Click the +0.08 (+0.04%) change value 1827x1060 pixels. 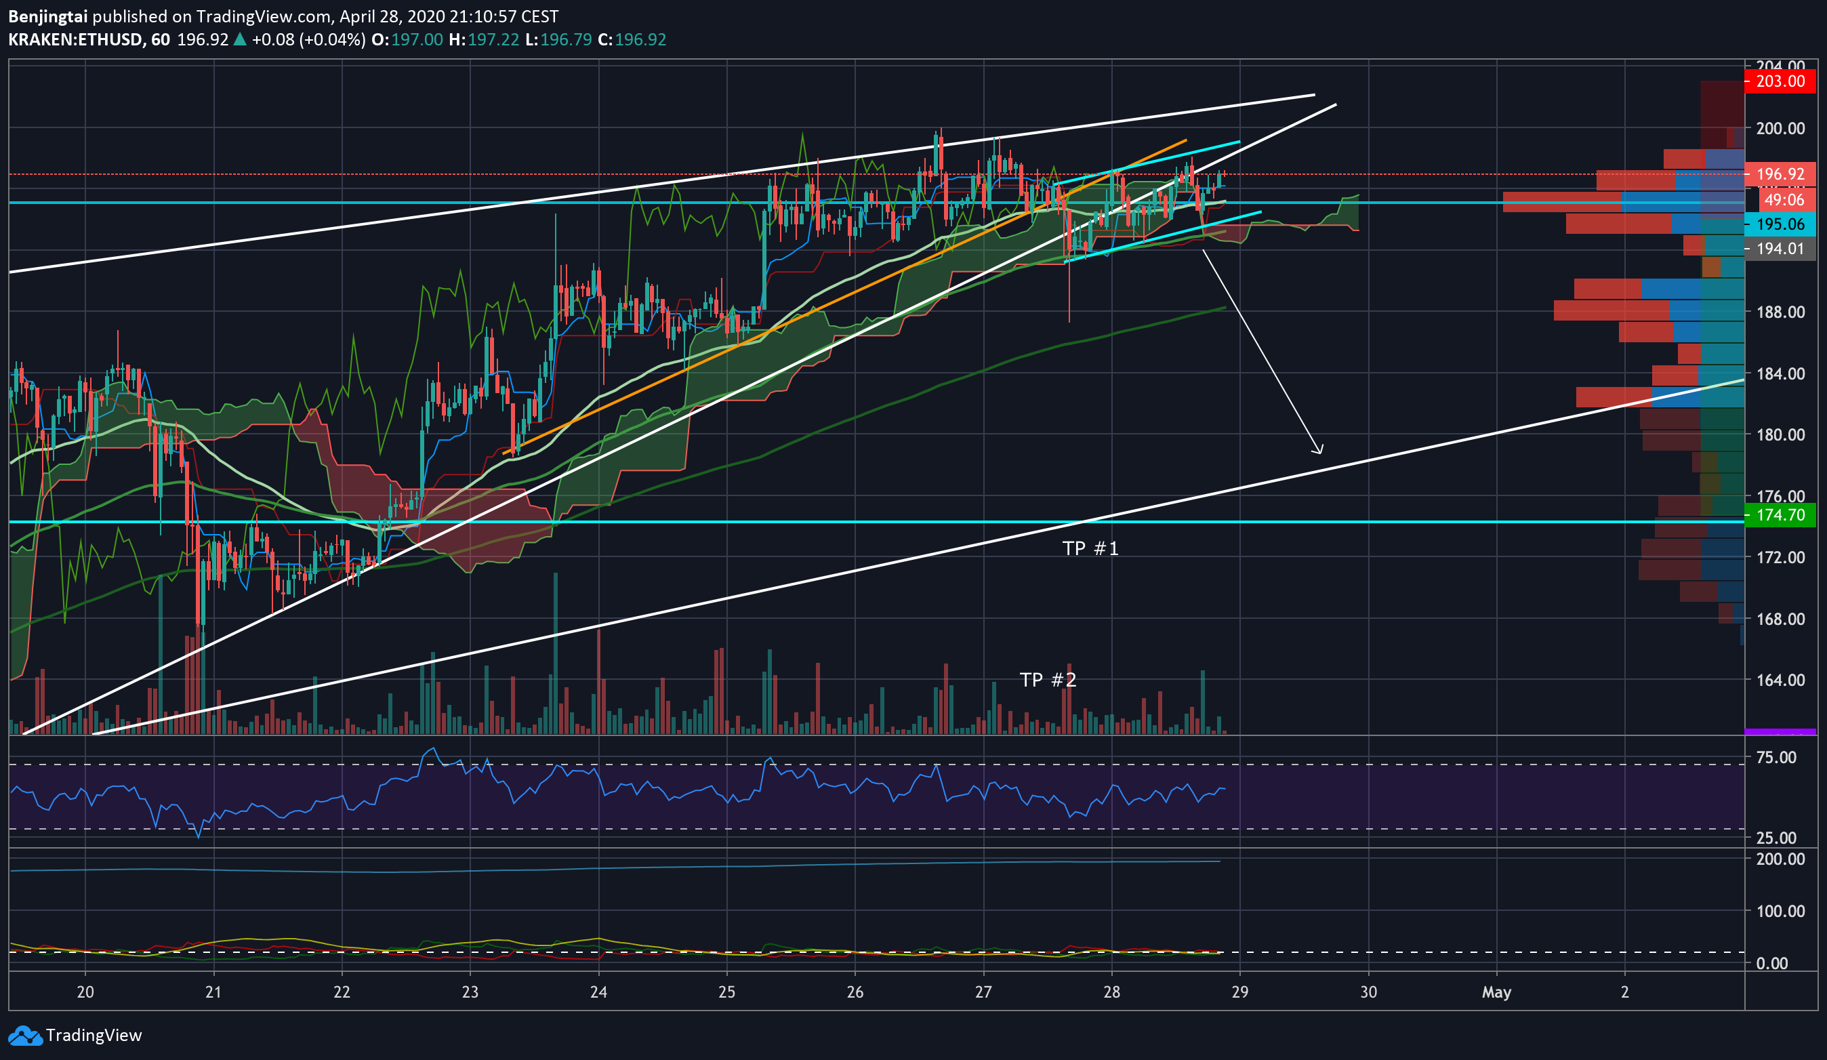[308, 39]
